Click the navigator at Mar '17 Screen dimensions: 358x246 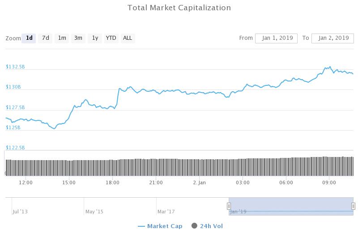166,211
